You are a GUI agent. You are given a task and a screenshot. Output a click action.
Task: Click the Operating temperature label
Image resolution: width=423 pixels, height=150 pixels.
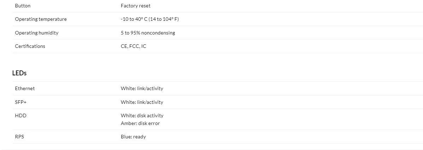(41, 19)
